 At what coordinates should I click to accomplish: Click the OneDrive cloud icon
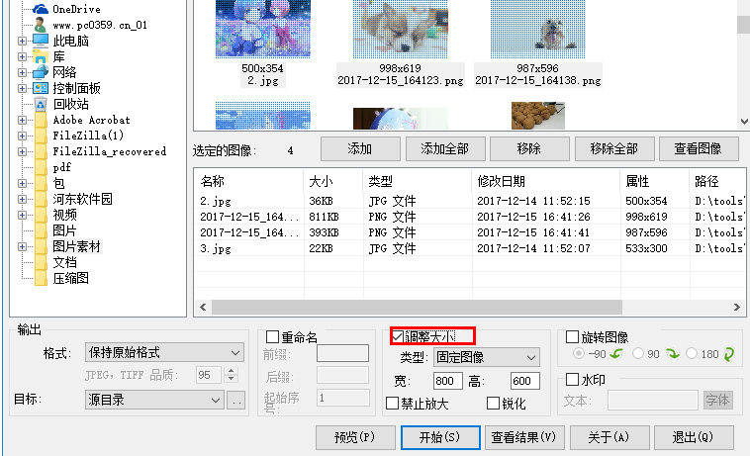(41, 9)
